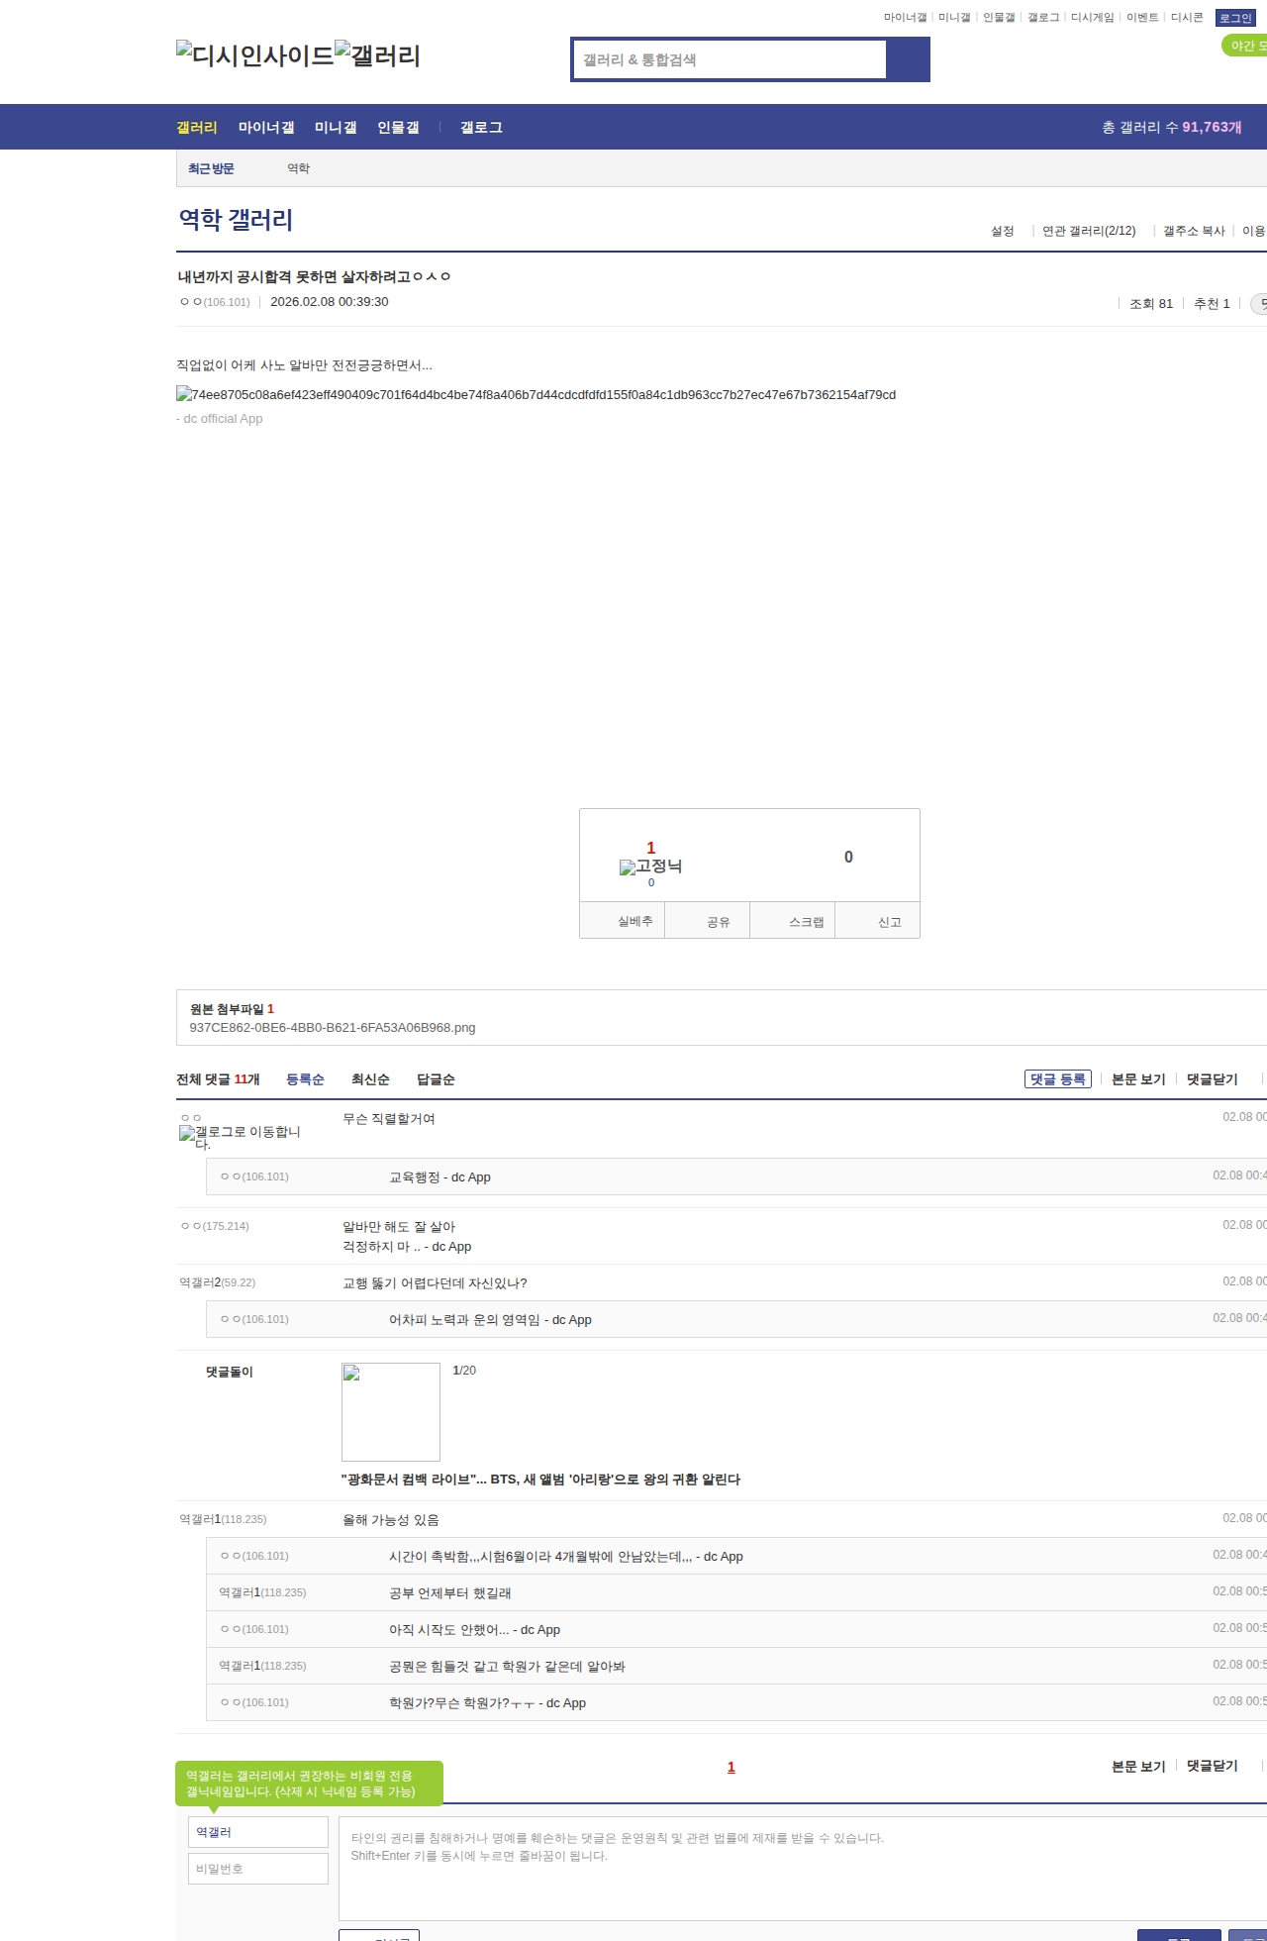
Task: Switch to the 마이너갤 navigation tab
Action: click(x=266, y=127)
